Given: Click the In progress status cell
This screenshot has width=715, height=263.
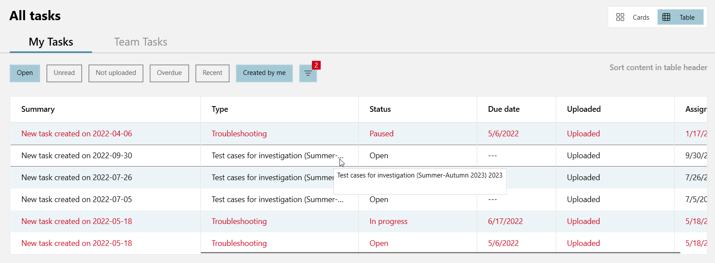Looking at the screenshot, I should coord(388,221).
